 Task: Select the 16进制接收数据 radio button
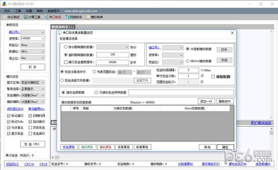(188, 49)
